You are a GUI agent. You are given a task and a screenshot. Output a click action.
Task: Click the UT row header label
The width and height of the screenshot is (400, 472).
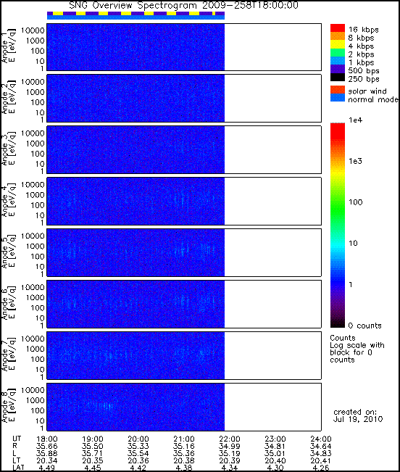point(17,439)
